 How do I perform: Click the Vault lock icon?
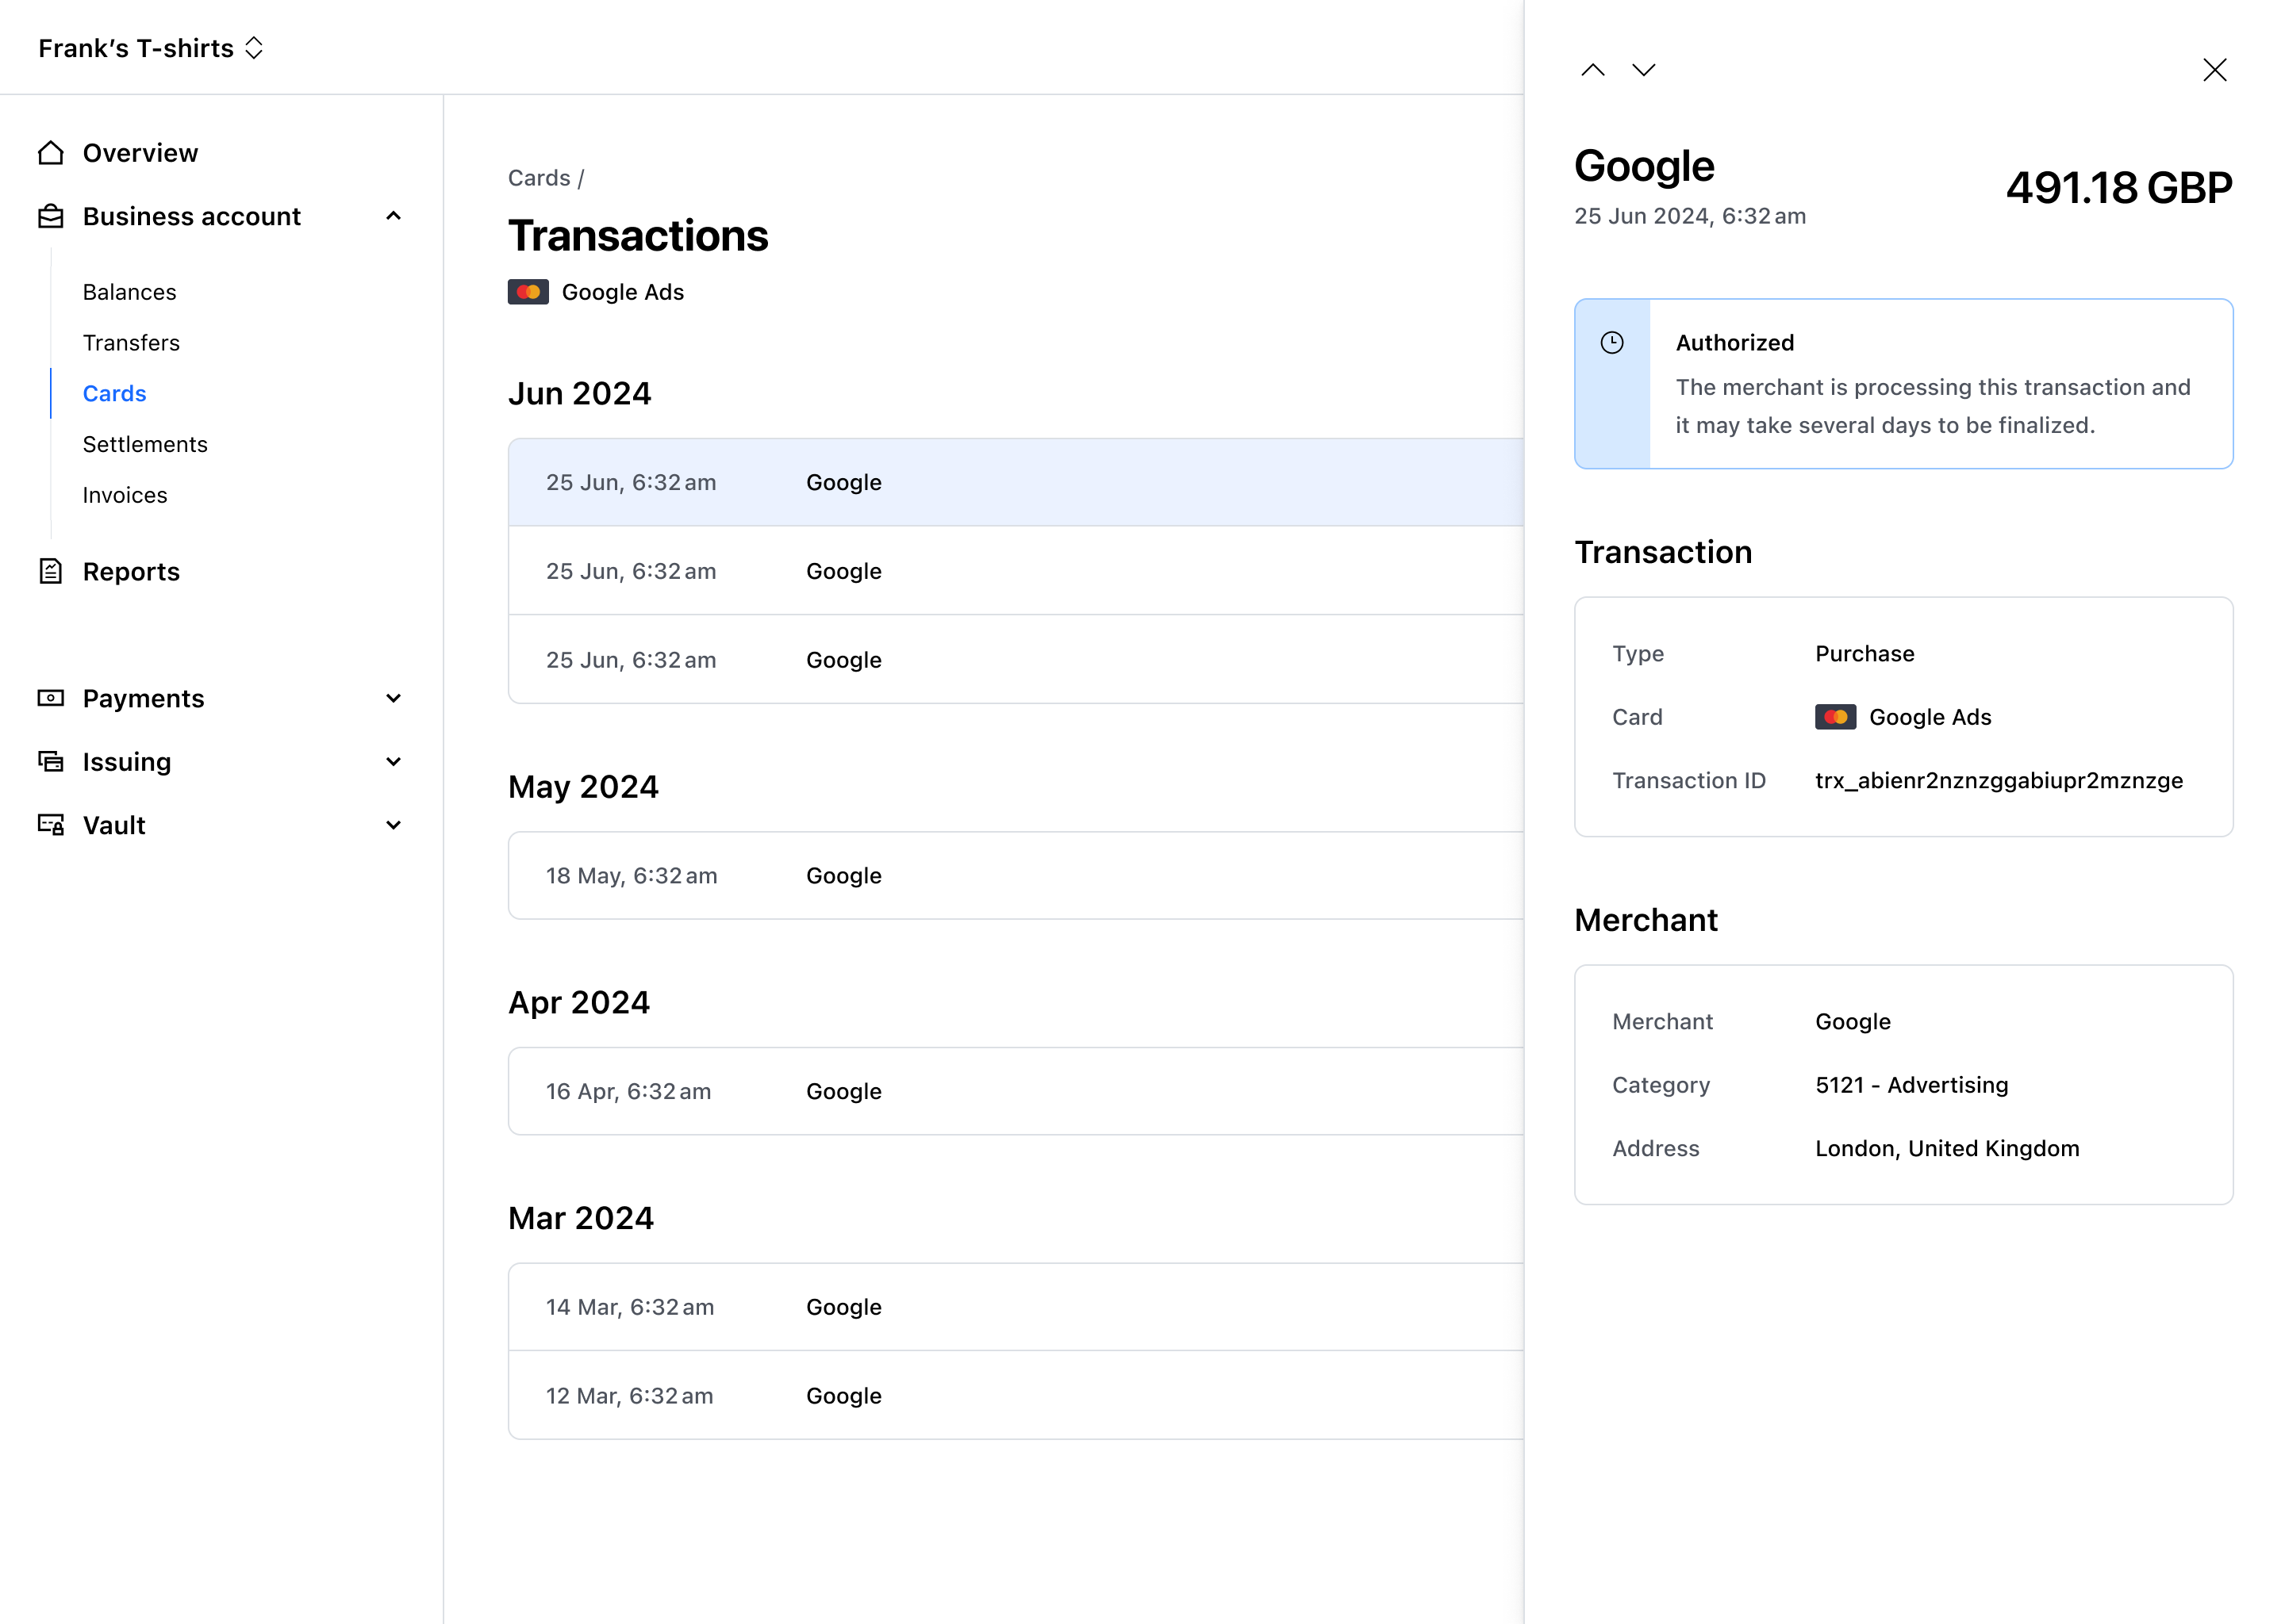click(x=51, y=825)
